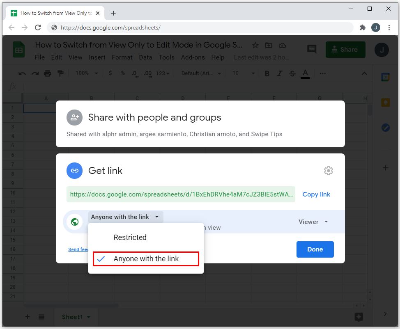Click the Google Sheets home logo

(18, 50)
